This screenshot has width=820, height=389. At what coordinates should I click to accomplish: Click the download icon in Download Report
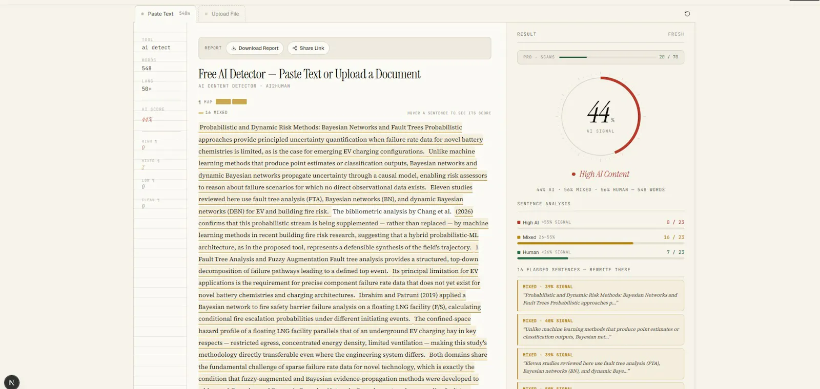(x=234, y=48)
